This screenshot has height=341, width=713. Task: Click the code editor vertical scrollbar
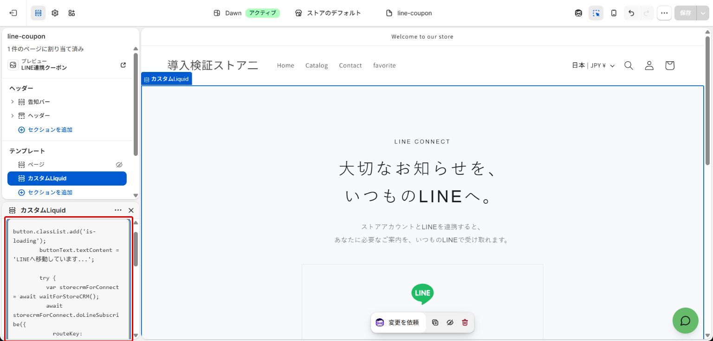point(136,249)
